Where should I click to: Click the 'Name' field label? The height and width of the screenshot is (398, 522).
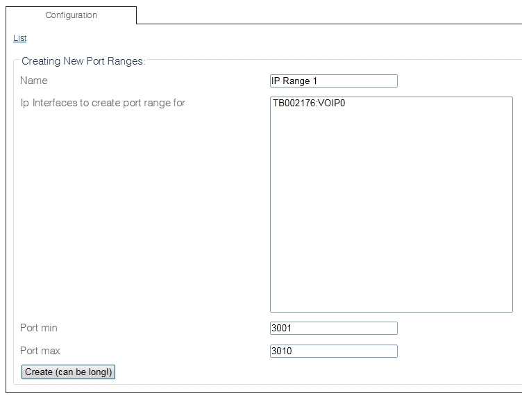[34, 81]
